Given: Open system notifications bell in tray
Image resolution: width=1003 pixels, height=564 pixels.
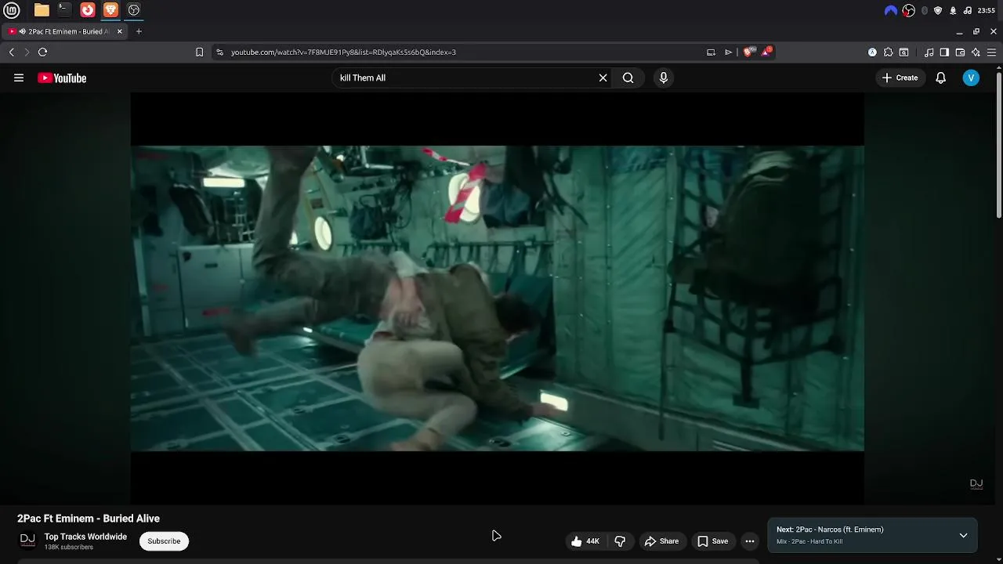Looking at the screenshot, I should click(x=953, y=10).
